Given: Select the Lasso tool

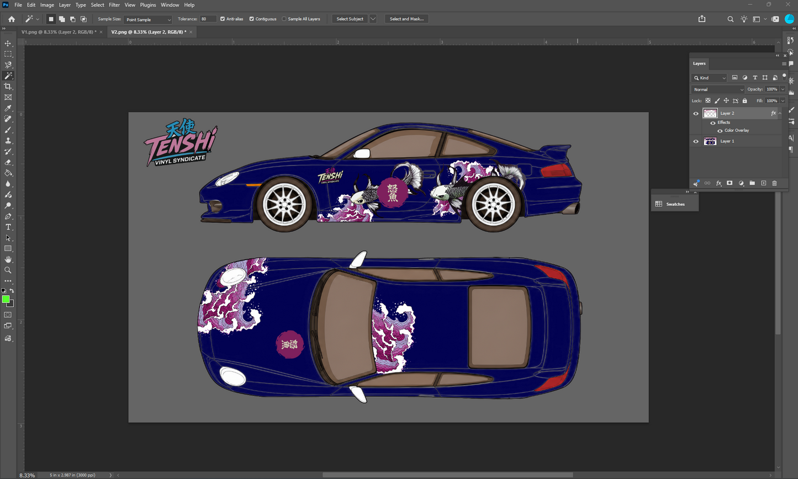Looking at the screenshot, I should point(8,65).
